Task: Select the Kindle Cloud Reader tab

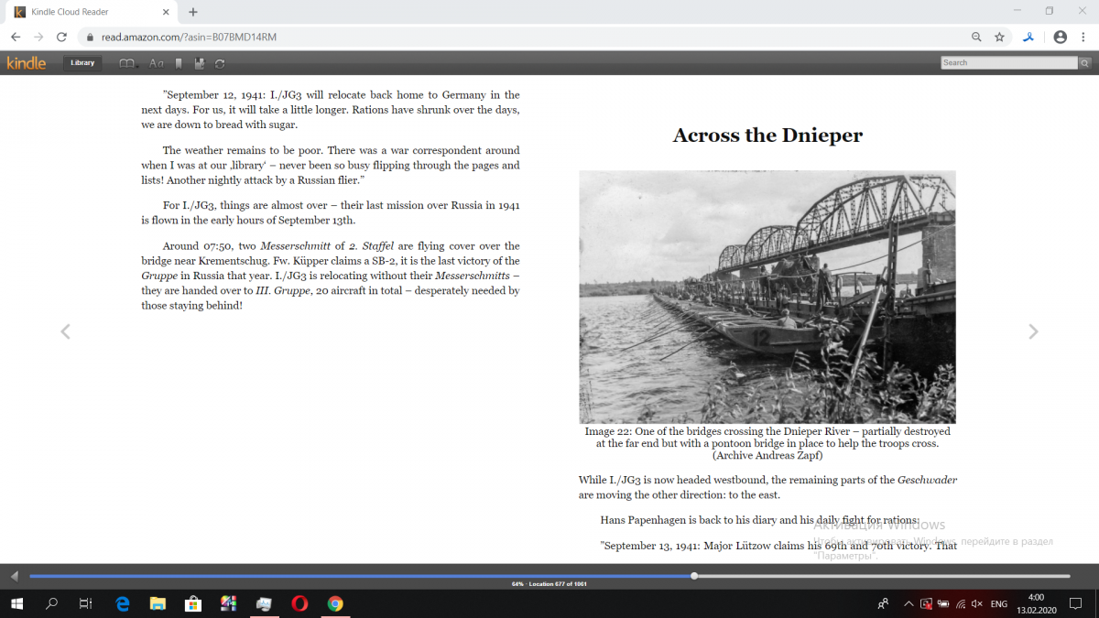Action: (x=87, y=12)
